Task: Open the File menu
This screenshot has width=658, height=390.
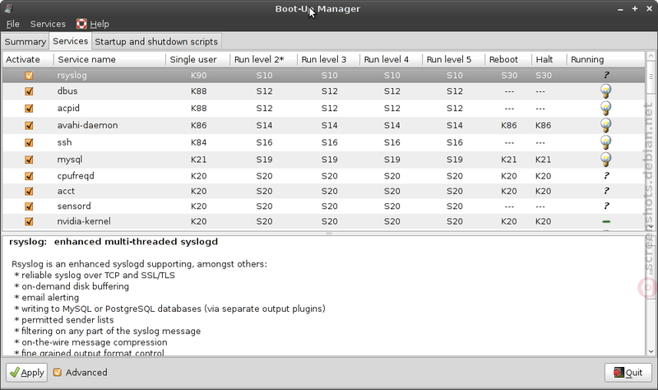Action: click(13, 24)
